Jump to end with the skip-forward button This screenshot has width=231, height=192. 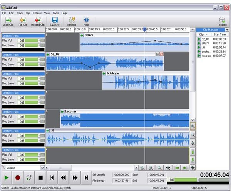point(86,177)
